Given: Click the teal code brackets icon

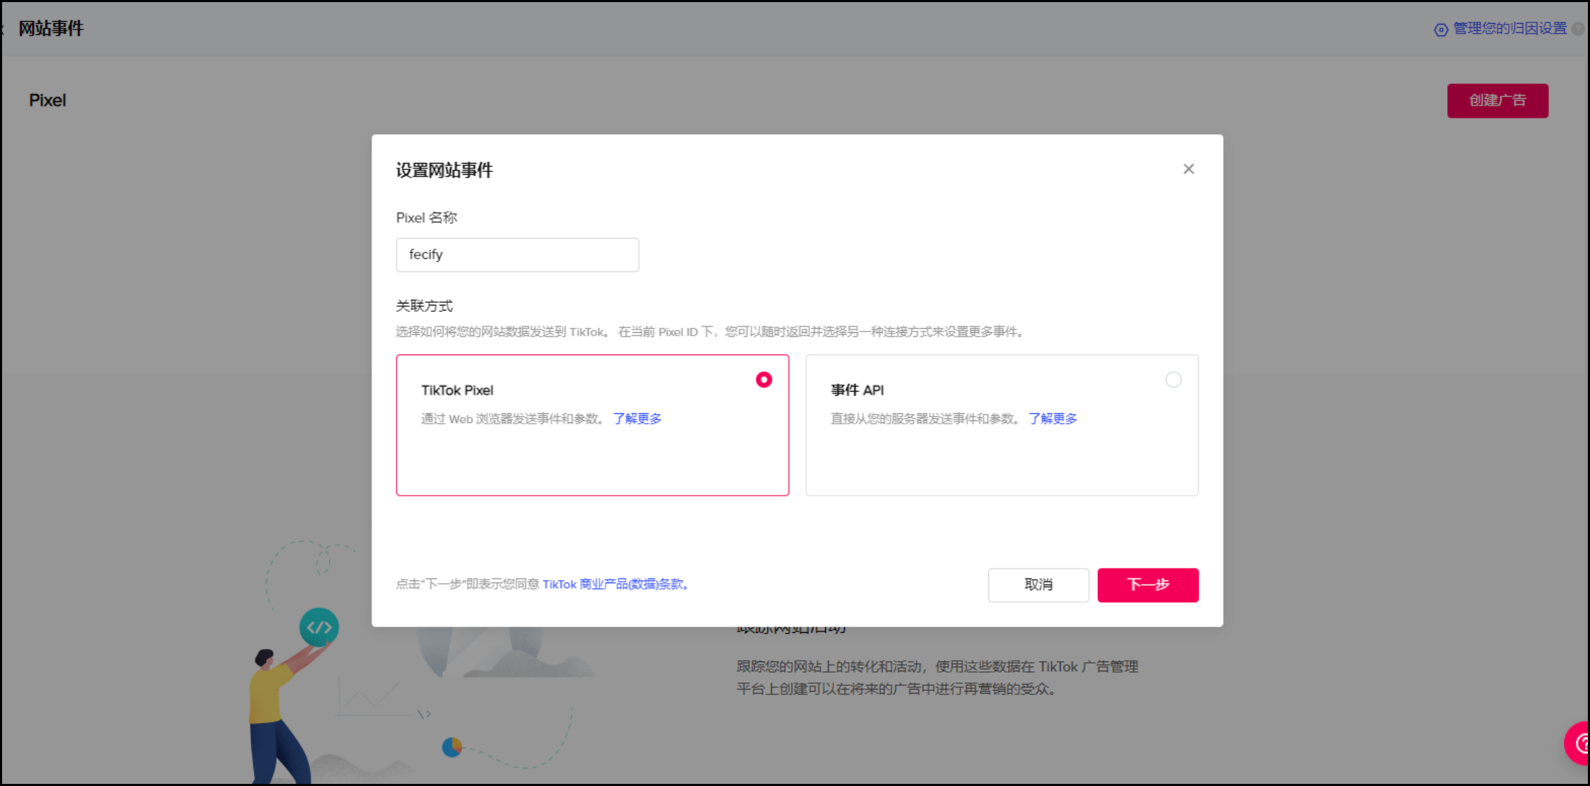Looking at the screenshot, I should tap(319, 627).
